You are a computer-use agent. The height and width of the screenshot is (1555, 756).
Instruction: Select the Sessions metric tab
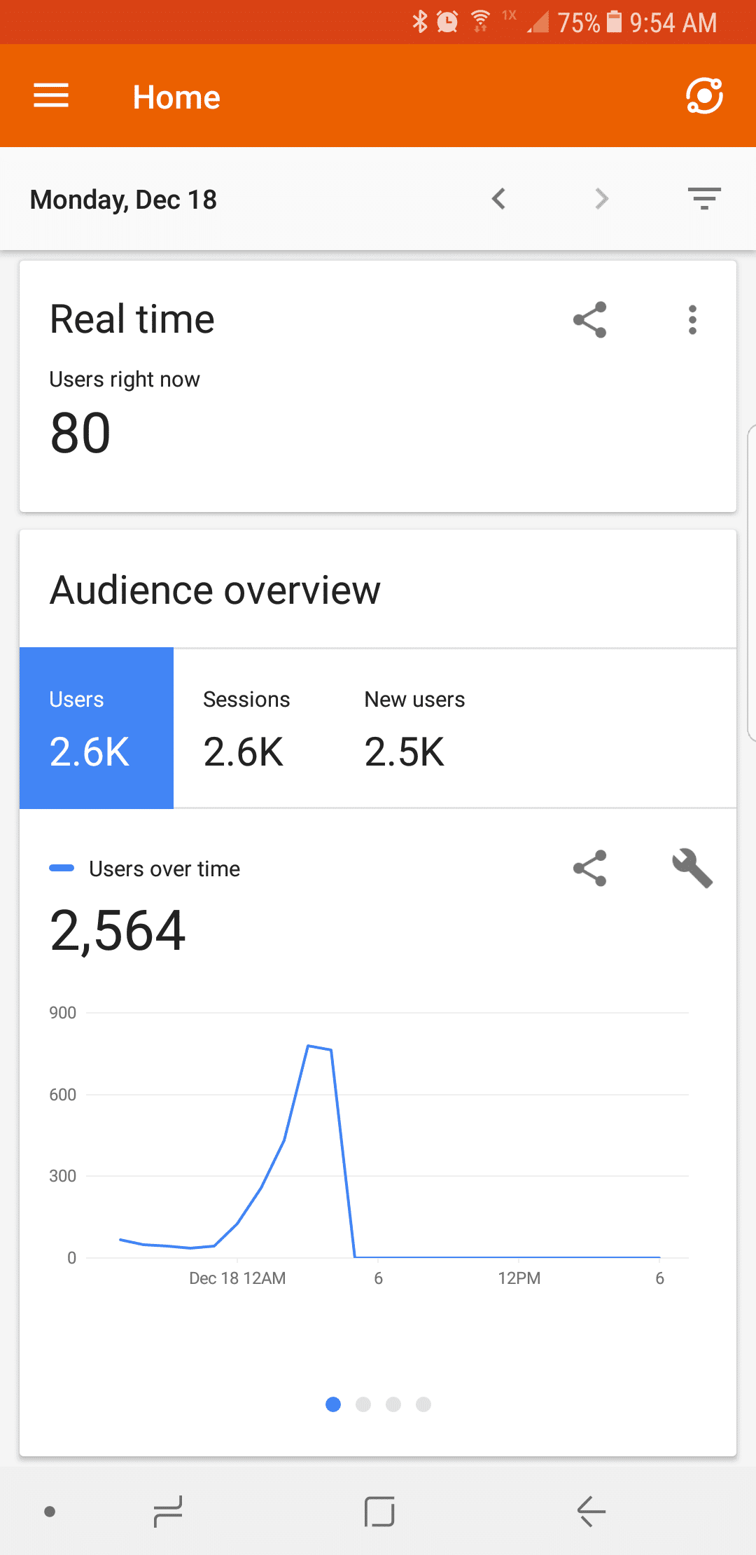246,728
